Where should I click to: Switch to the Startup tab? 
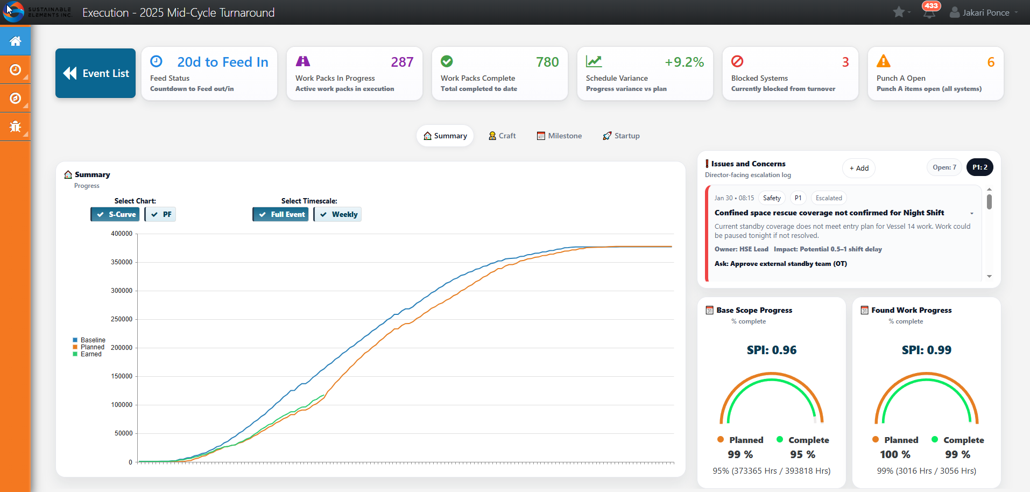[621, 136]
